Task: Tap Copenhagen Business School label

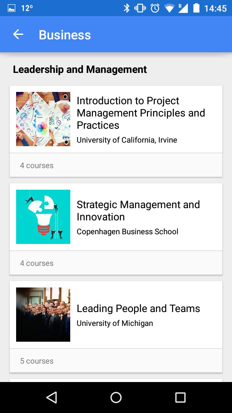Action: tap(128, 232)
